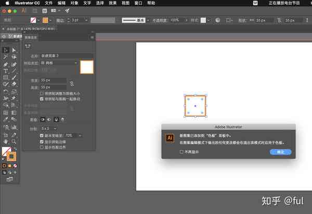Select the Lasso tool
312x214 pixels.
[14, 57]
